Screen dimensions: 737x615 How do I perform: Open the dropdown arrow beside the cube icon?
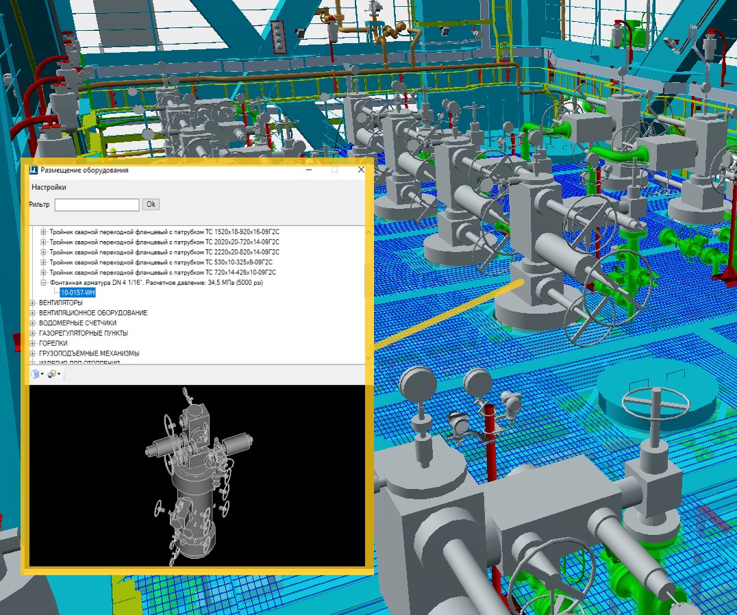[x=42, y=375]
